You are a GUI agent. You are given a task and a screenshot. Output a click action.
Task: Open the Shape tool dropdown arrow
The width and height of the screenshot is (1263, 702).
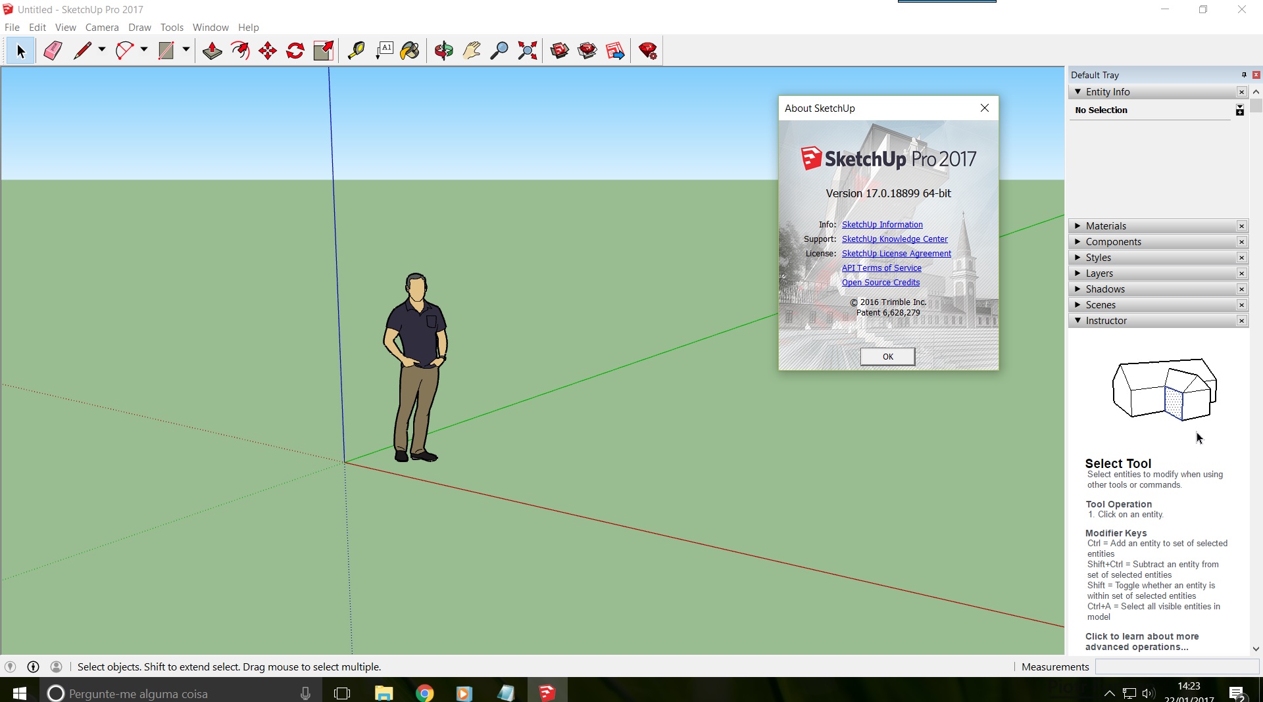186,49
